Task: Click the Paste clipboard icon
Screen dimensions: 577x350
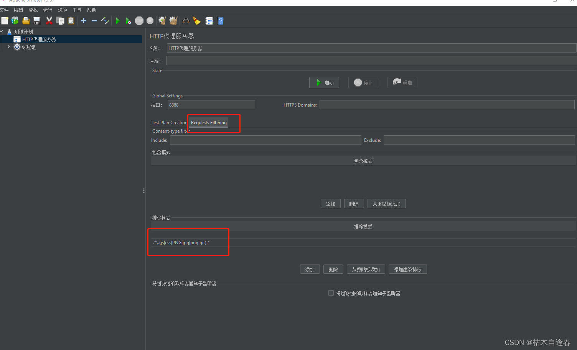Action: [71, 21]
